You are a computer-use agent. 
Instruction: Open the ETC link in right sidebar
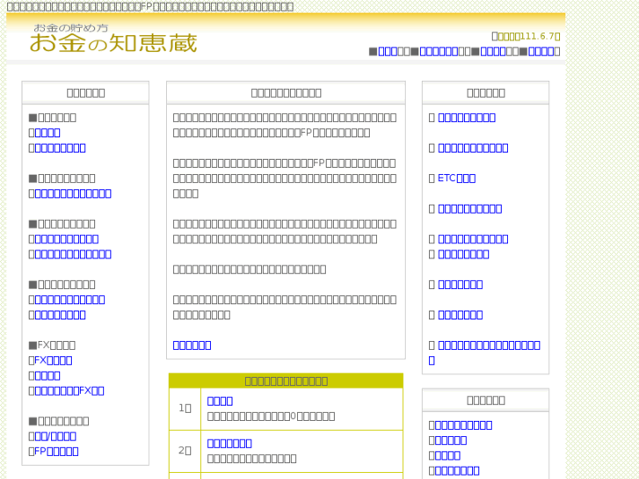pyautogui.click(x=456, y=178)
